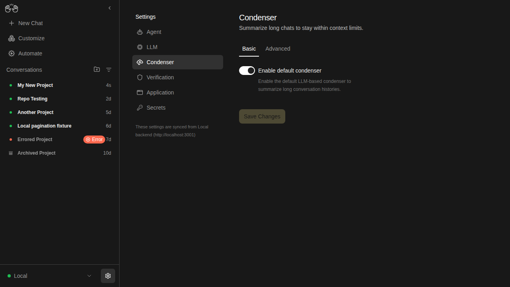Go to Verification settings
Image resolution: width=510 pixels, height=287 pixels.
pyautogui.click(x=178, y=77)
